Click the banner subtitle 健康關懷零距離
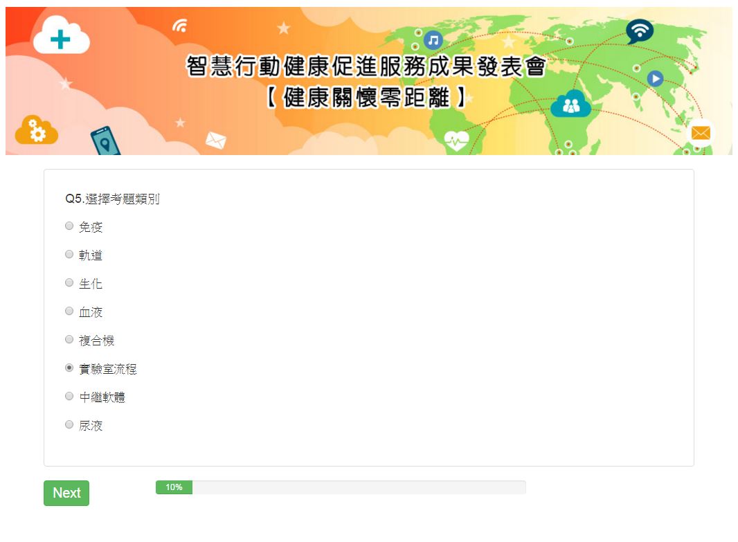 [366, 98]
